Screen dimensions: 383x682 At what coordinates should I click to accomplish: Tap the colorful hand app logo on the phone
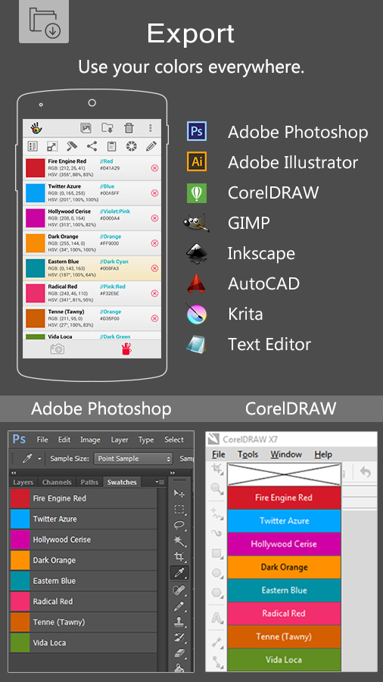36,128
